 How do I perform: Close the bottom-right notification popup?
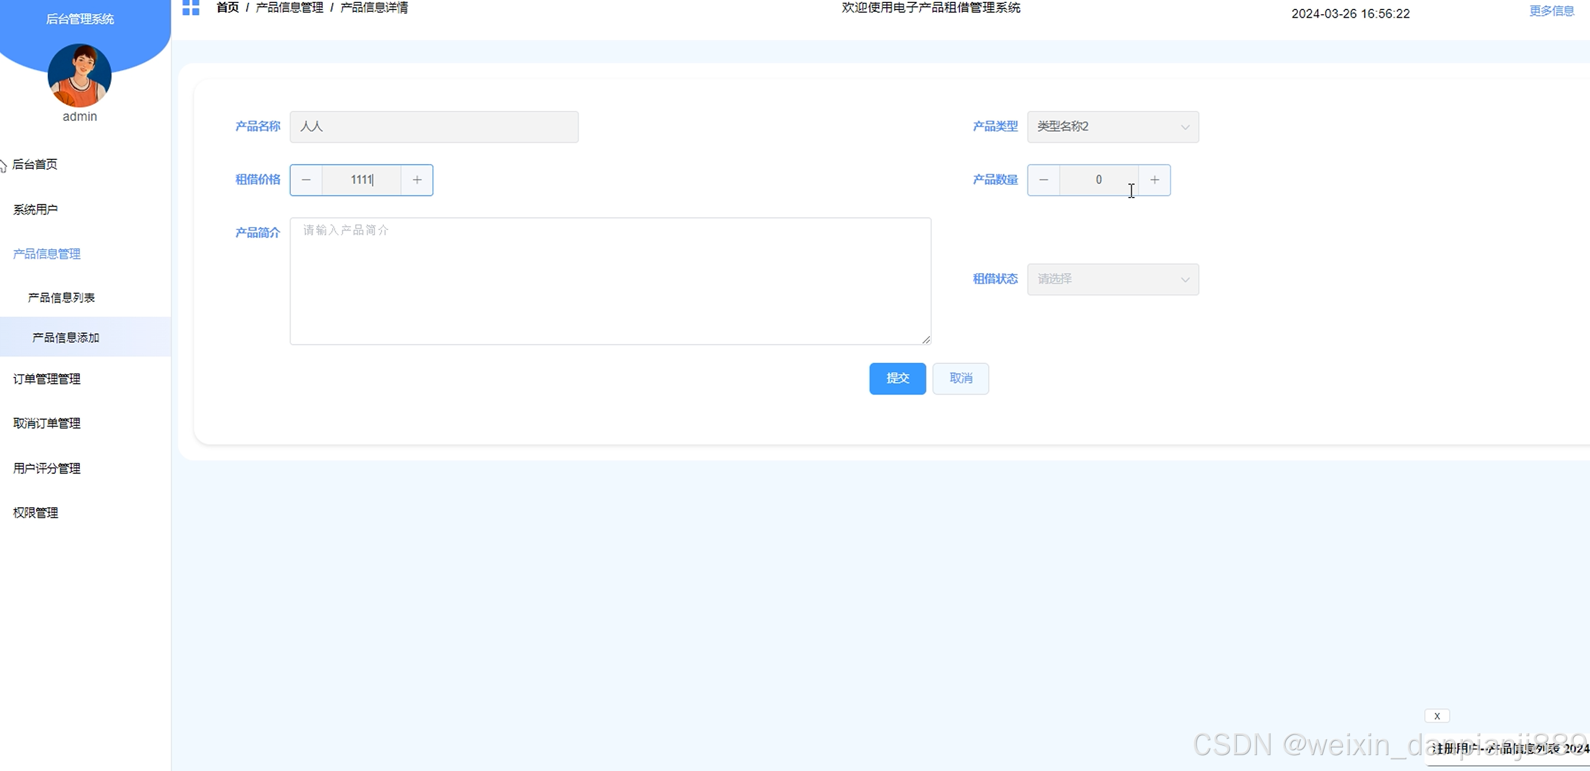click(x=1437, y=716)
